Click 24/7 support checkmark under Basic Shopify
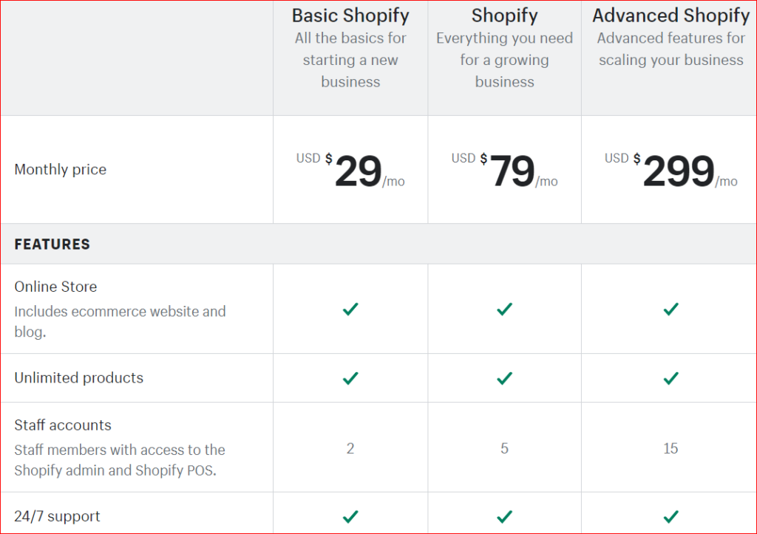757x534 pixels. tap(350, 516)
